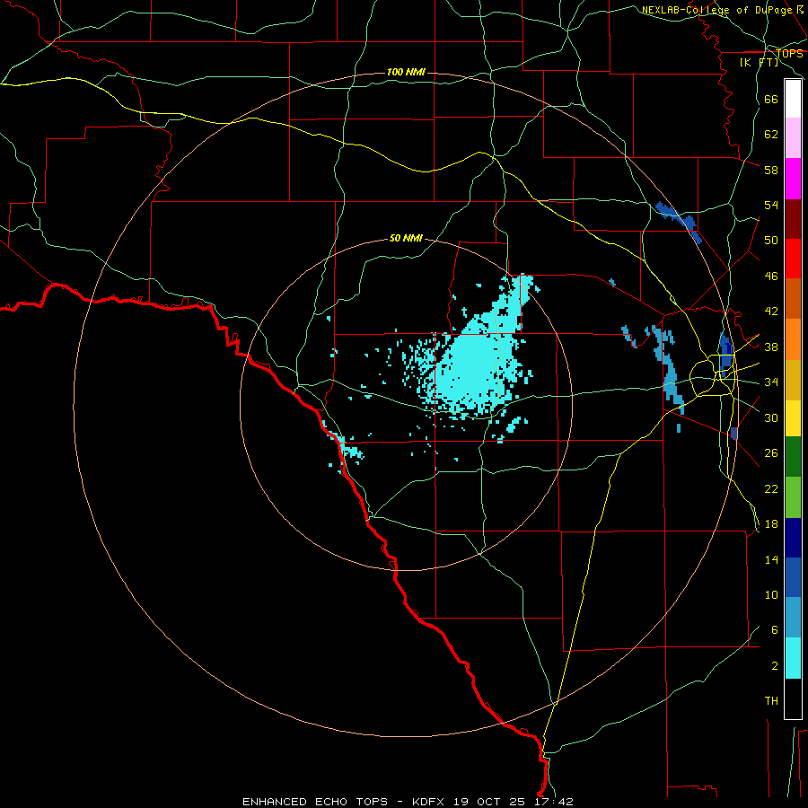Click the legend value 6

774,630
